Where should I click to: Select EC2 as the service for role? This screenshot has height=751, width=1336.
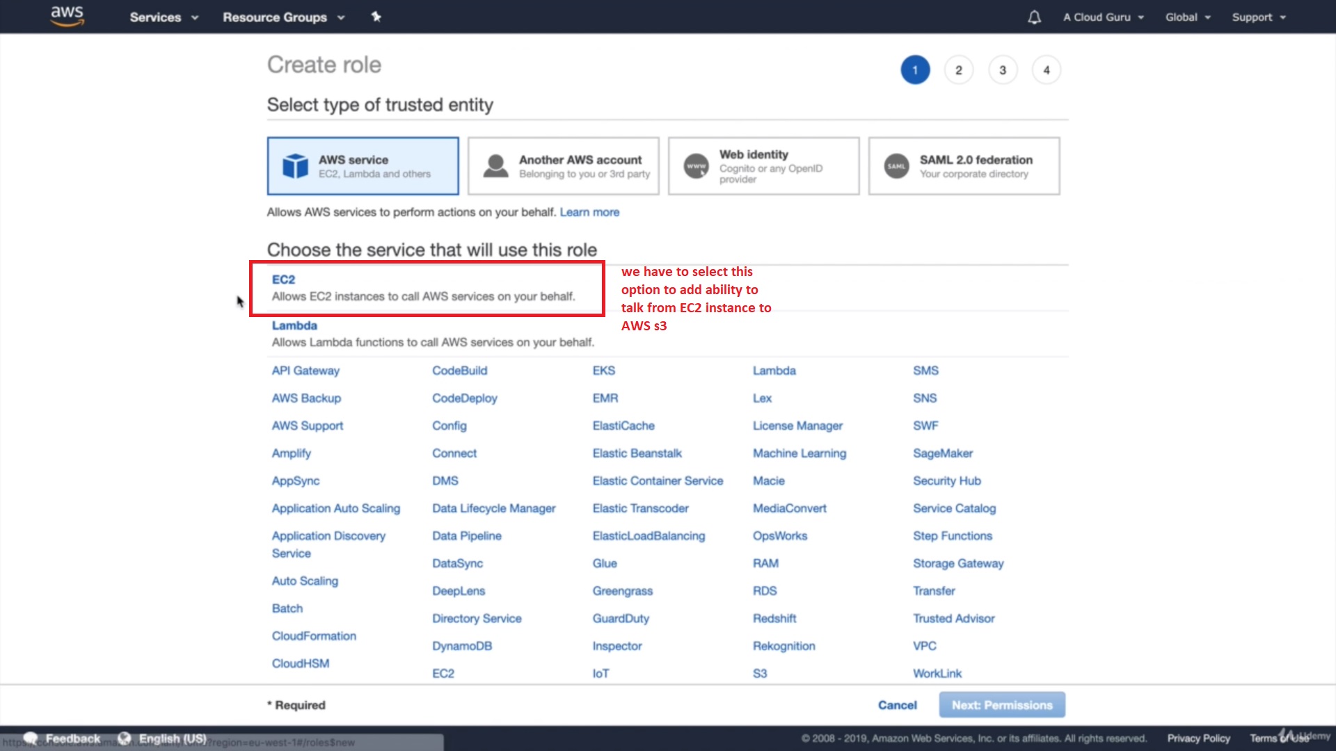[x=283, y=280]
